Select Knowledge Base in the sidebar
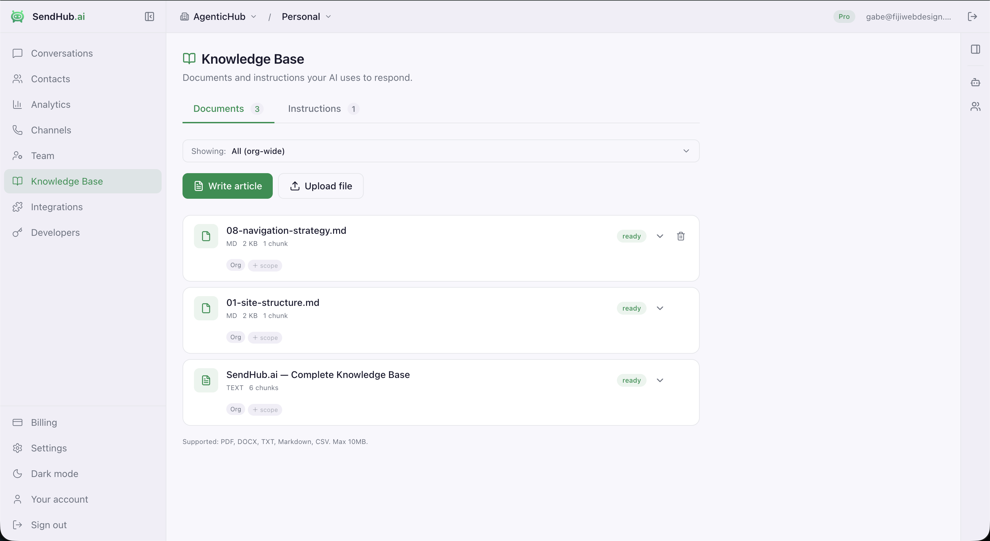990x541 pixels. click(x=82, y=181)
